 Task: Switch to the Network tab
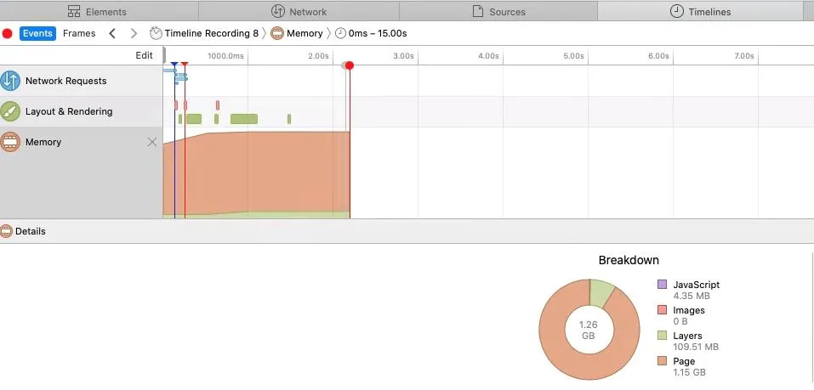point(299,11)
